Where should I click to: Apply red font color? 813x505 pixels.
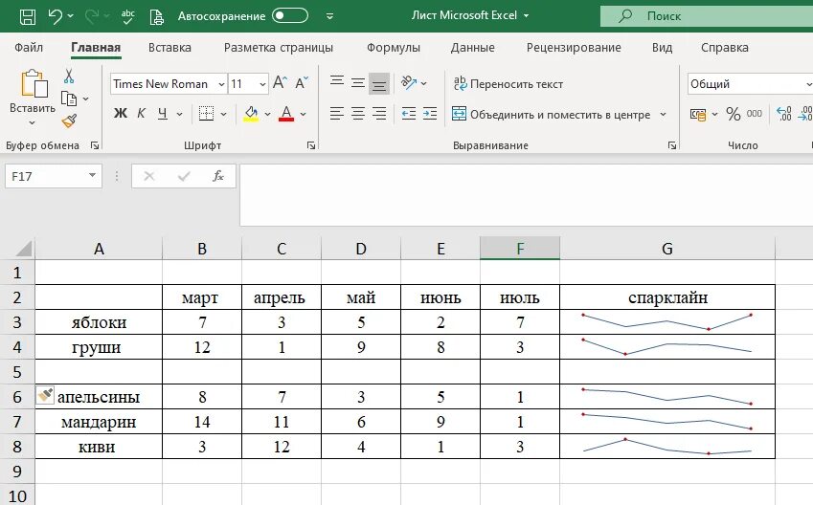(286, 114)
